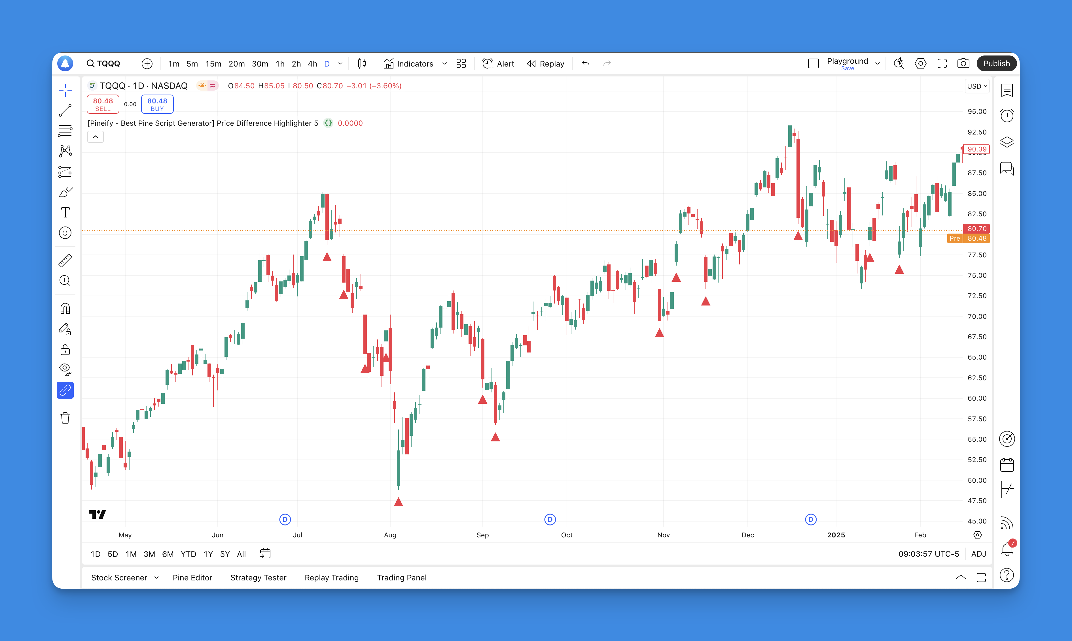This screenshot has height=641, width=1072.
Task: Toggle stay in drawing mode
Action: point(65,329)
